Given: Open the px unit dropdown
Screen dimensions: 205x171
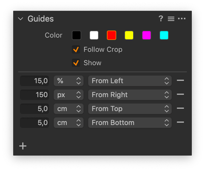Looking at the screenshot, I should click(x=68, y=95).
